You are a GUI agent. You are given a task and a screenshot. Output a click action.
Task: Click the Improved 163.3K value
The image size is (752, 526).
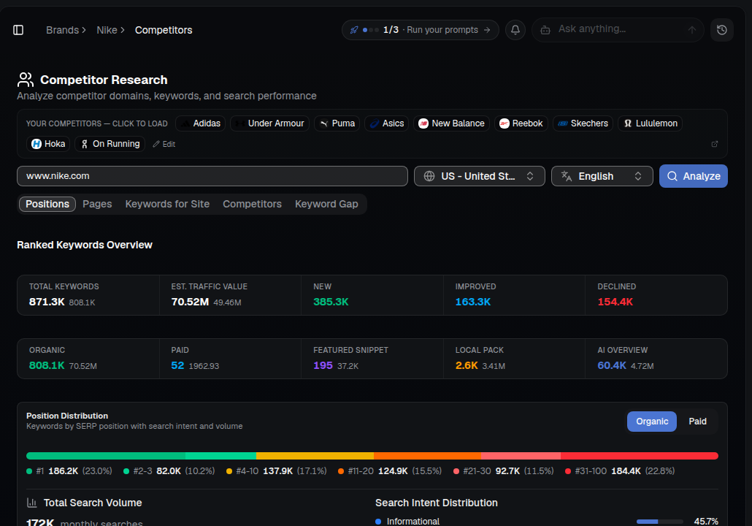tap(473, 302)
